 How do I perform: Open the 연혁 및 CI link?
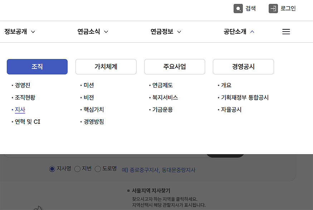pyautogui.click(x=28, y=122)
